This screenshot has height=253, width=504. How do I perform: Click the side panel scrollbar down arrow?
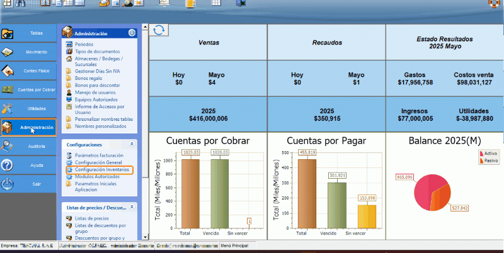pos(144,237)
